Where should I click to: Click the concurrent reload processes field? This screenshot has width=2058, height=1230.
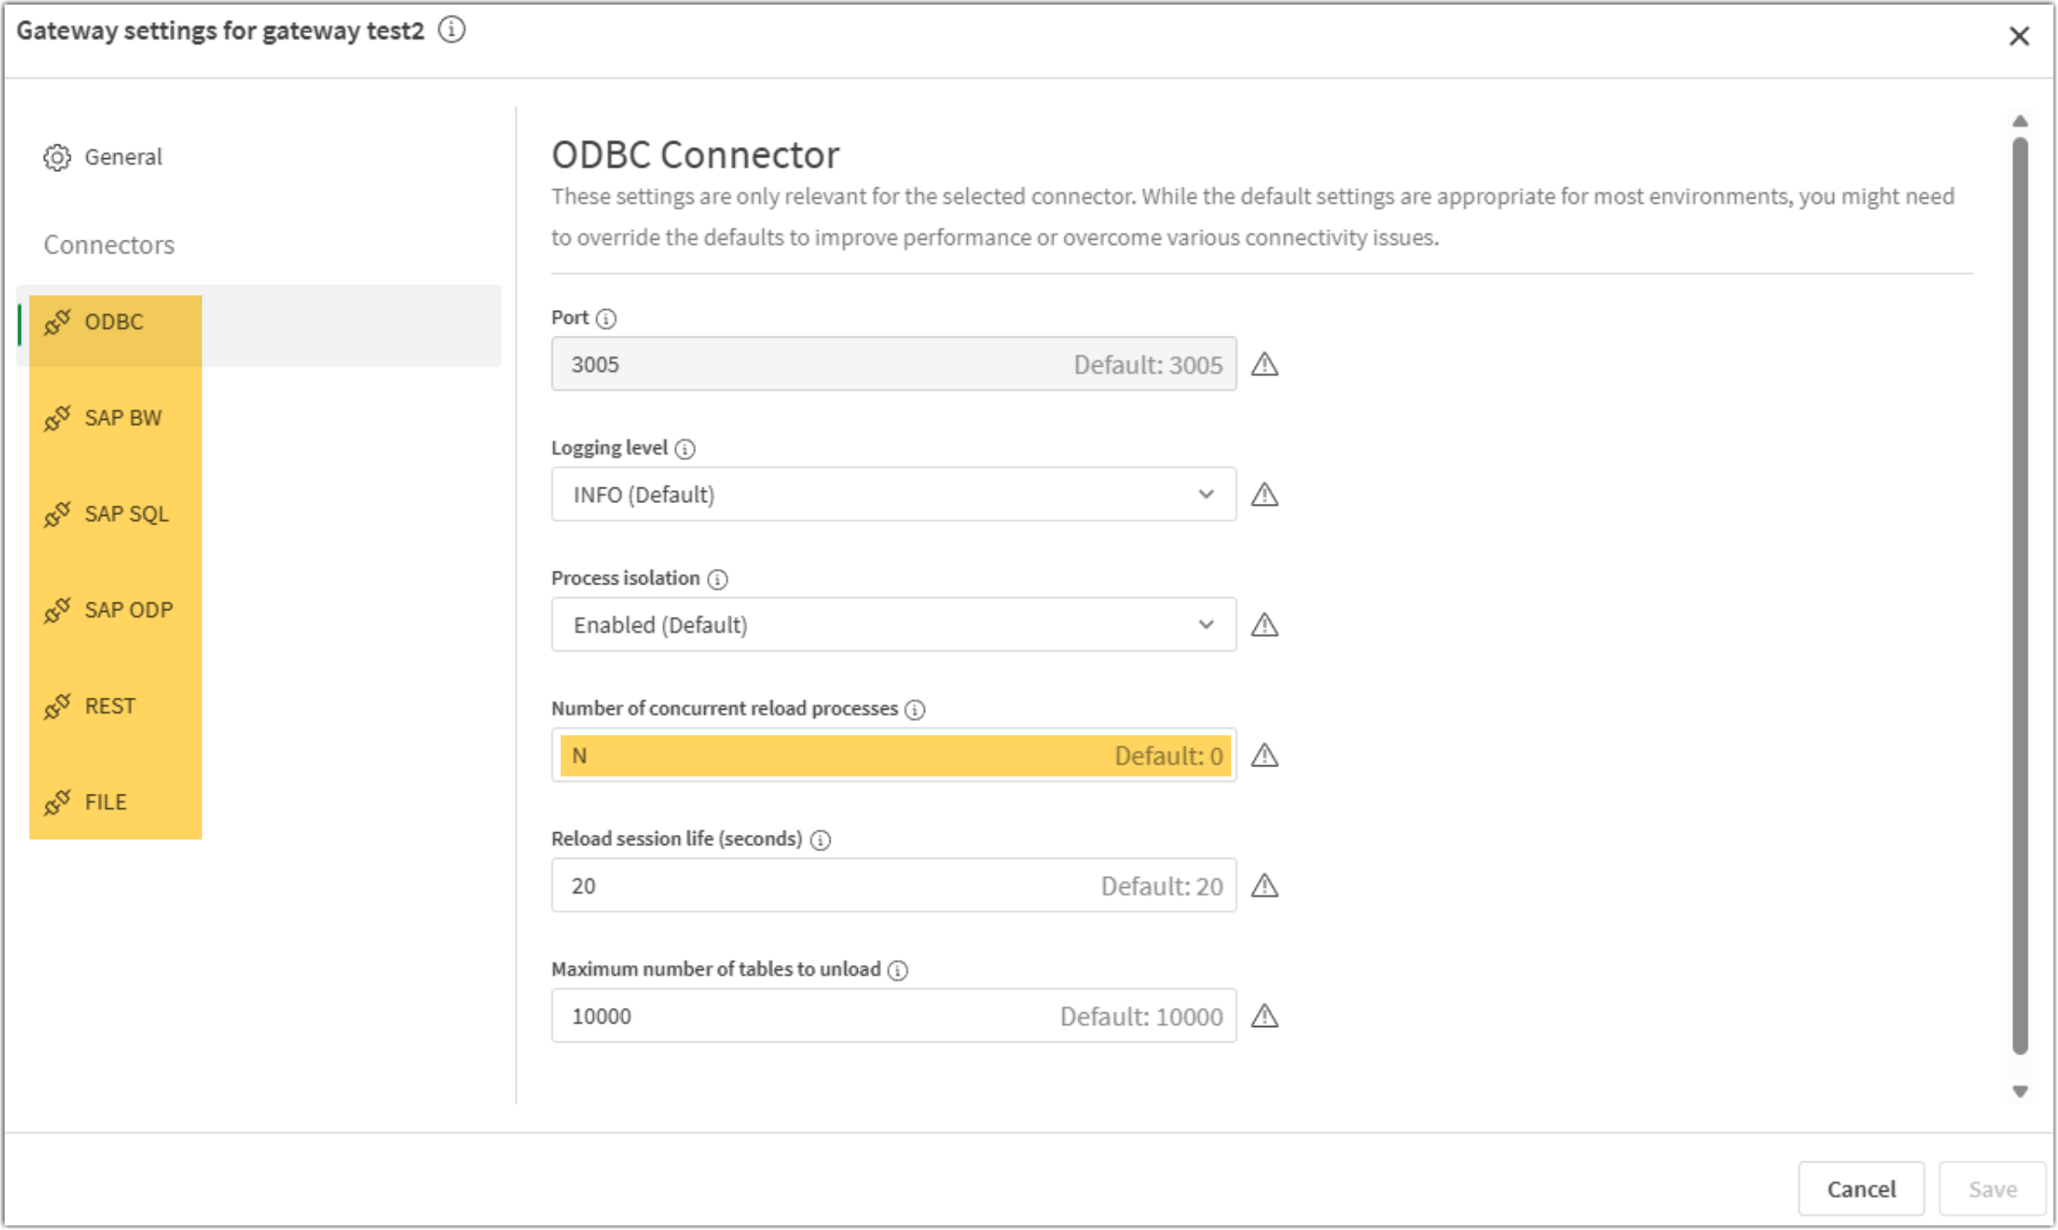[894, 755]
